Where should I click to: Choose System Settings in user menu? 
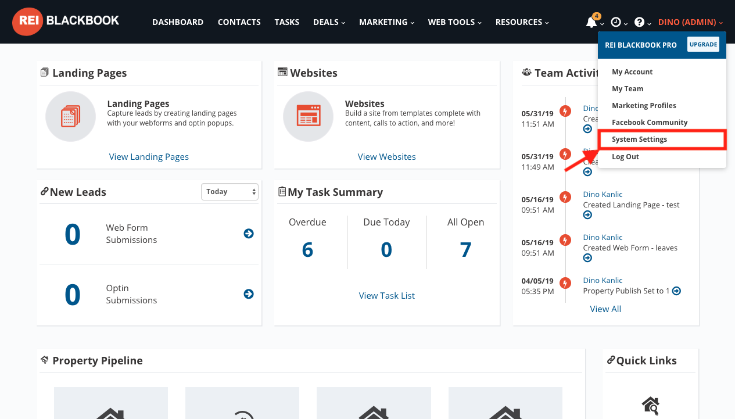click(x=639, y=139)
